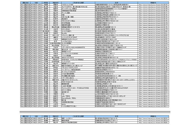The height and width of the screenshot is (125, 190).
Task: Select the サンマルクカフェ 香川県丸亀VASALA店 cell
Action: [x=78, y=7]
